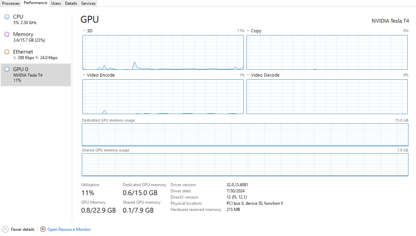Click the 3D graph 11% percentage label
This screenshot has height=236, width=416.
tap(241, 31)
